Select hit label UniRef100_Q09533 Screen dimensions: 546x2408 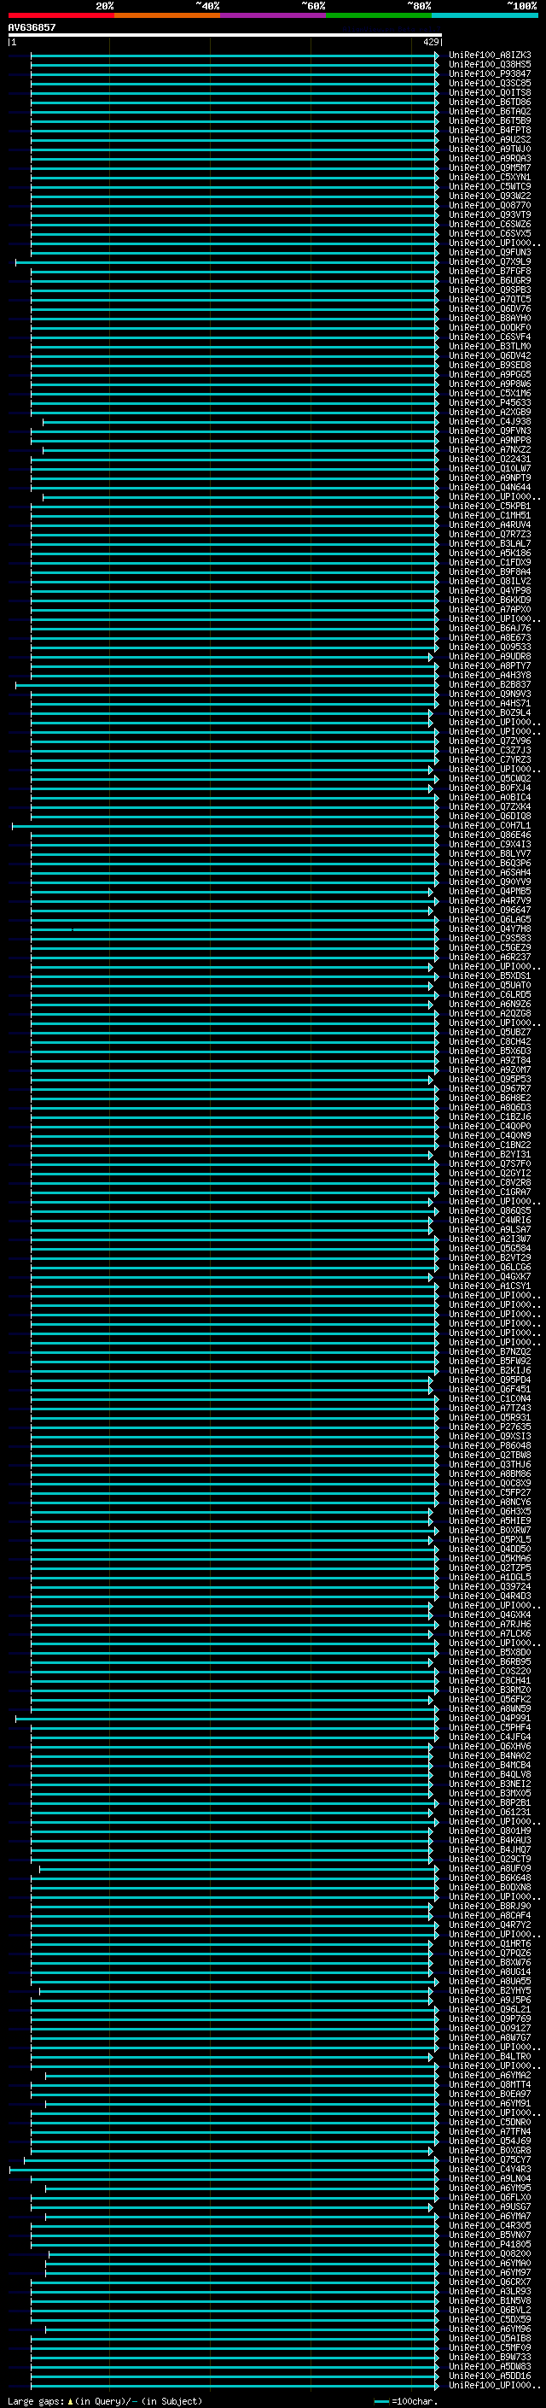pos(490,647)
